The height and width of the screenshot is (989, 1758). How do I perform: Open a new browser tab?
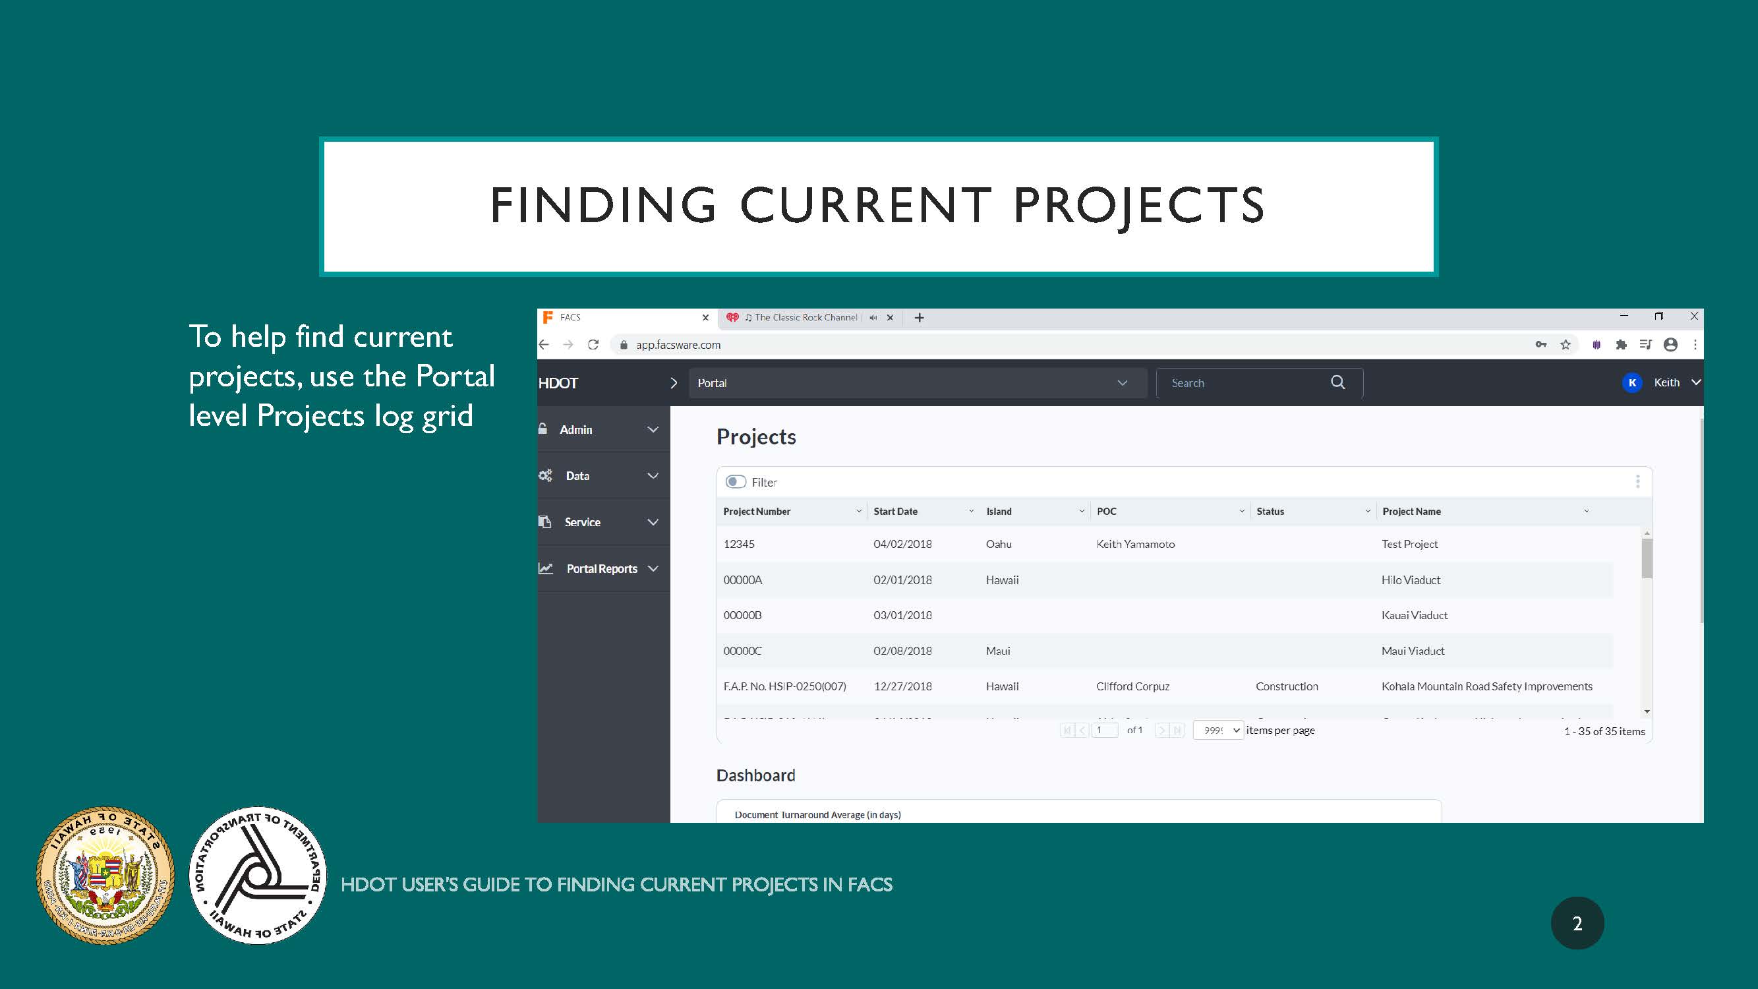tap(920, 317)
